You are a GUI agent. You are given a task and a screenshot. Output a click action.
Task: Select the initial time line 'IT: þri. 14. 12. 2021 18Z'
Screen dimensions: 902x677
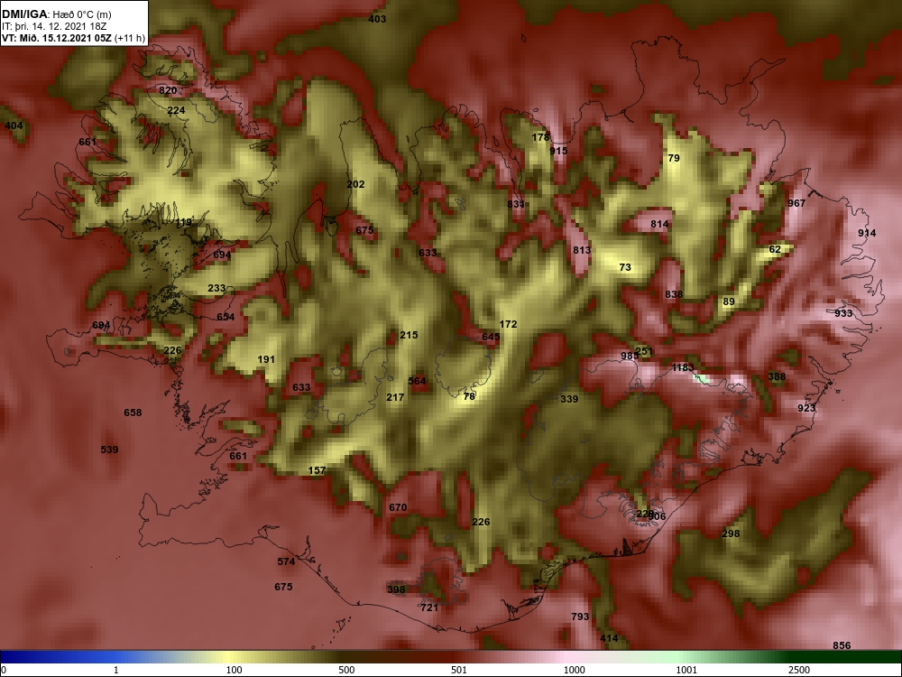pos(54,26)
